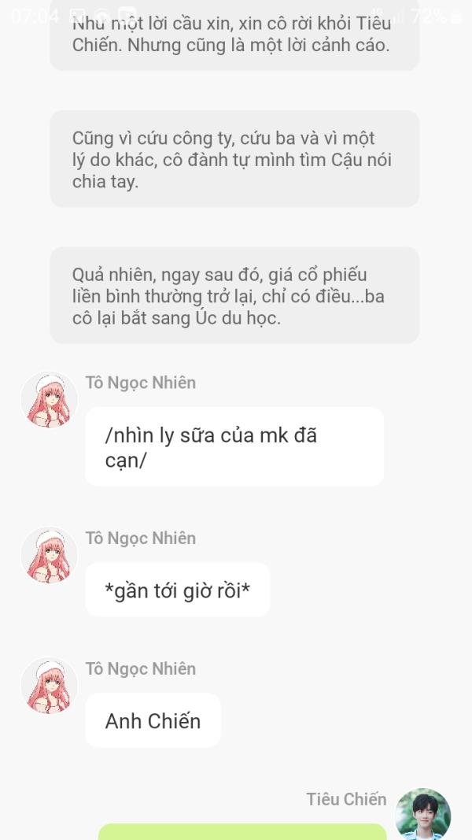Image resolution: width=472 pixels, height=840 pixels.
Task: Tap Tiêu Chiến's green reply bubble
Action: point(242,832)
